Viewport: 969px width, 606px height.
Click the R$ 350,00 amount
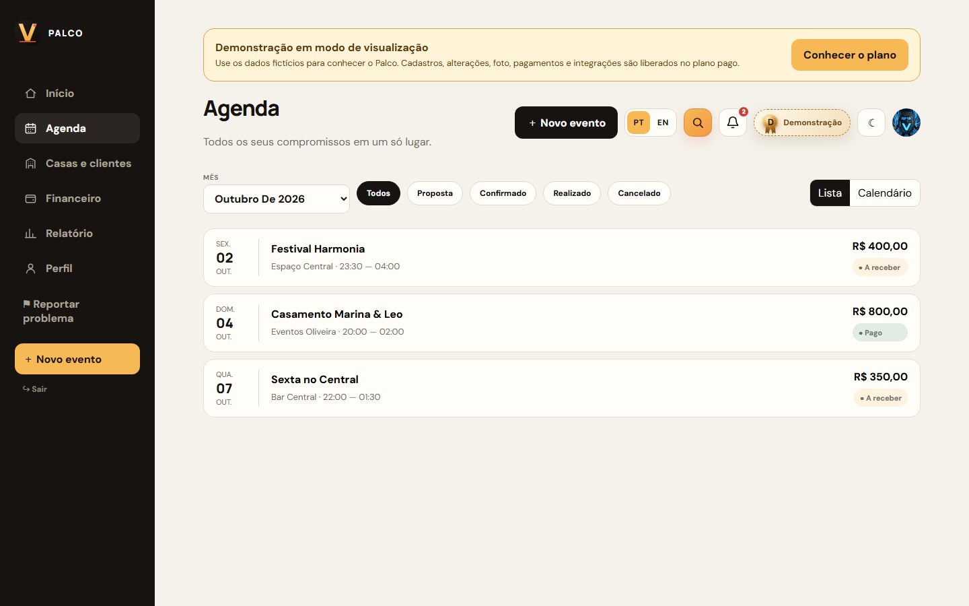point(880,377)
